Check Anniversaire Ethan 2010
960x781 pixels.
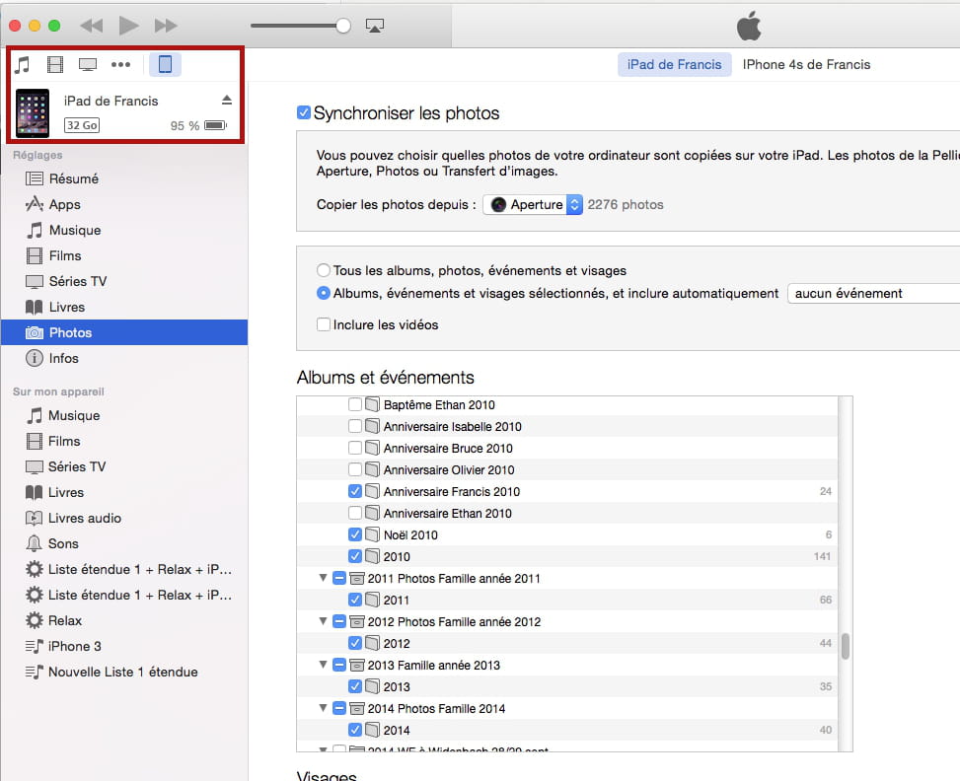click(x=354, y=513)
